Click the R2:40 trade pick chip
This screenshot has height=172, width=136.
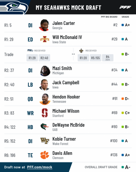pos(44,58)
